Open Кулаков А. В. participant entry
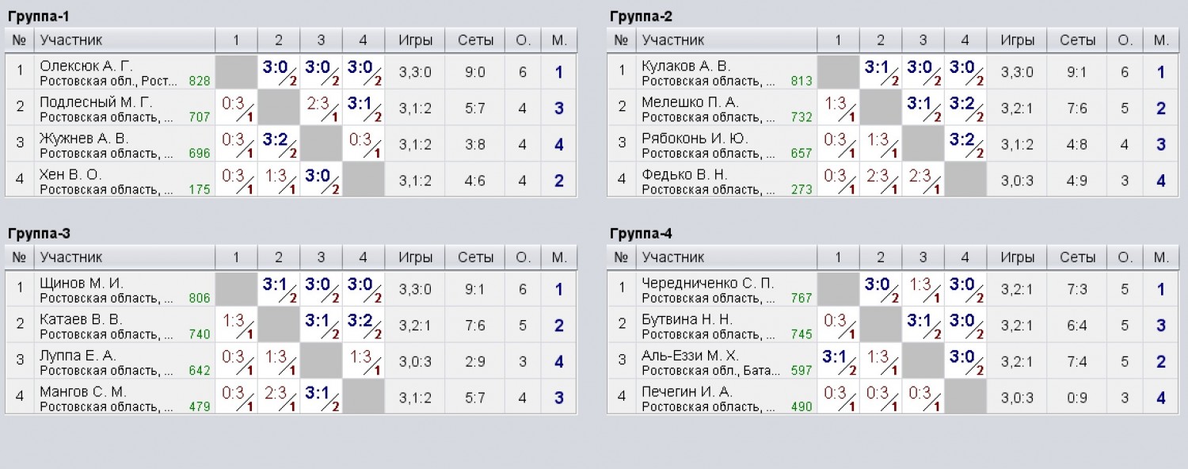 click(686, 66)
